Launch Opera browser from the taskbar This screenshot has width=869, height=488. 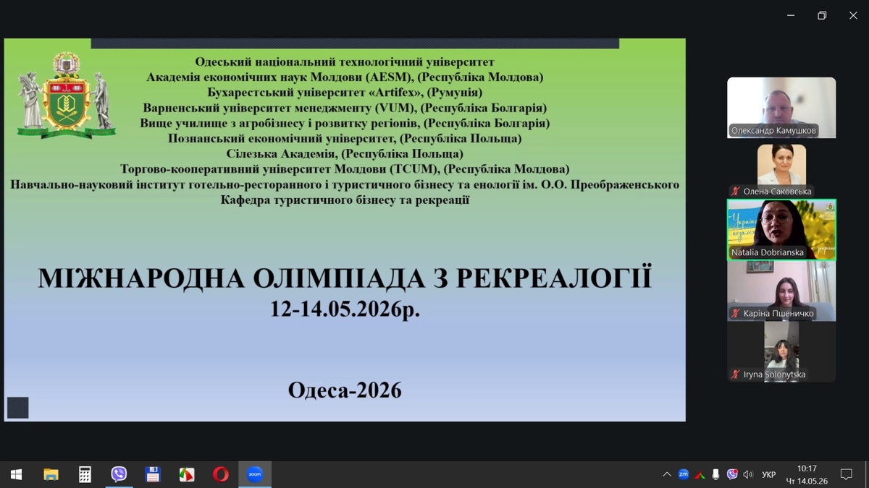click(x=221, y=474)
